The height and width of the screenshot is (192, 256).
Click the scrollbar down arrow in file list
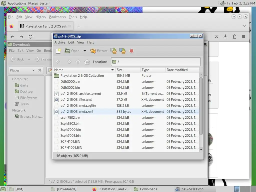201,150
